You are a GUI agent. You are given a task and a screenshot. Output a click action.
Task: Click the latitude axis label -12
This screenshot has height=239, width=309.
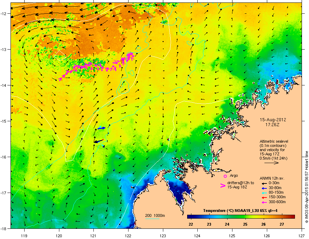coord(4,14)
